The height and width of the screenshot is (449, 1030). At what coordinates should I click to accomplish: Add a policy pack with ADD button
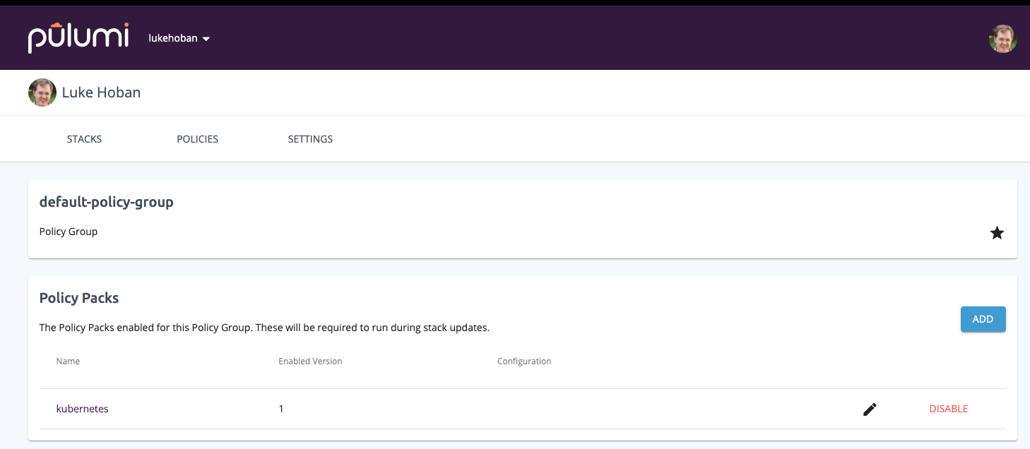pyautogui.click(x=983, y=319)
